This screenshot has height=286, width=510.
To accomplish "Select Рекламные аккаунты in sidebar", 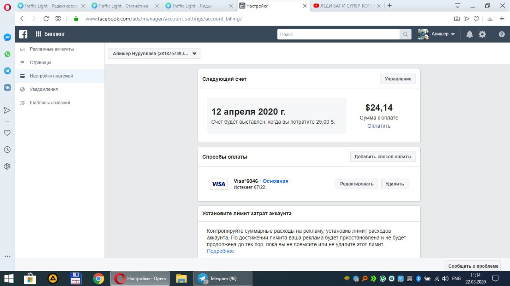I will pyautogui.click(x=52, y=49).
